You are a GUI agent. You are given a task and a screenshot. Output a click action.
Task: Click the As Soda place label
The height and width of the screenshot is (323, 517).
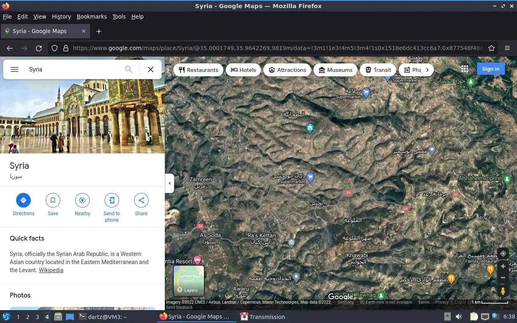[x=210, y=238]
